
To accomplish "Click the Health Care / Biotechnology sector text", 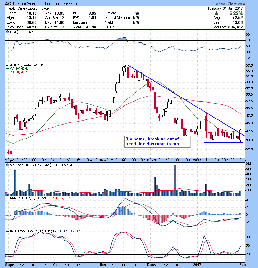I will pos(28,8).
